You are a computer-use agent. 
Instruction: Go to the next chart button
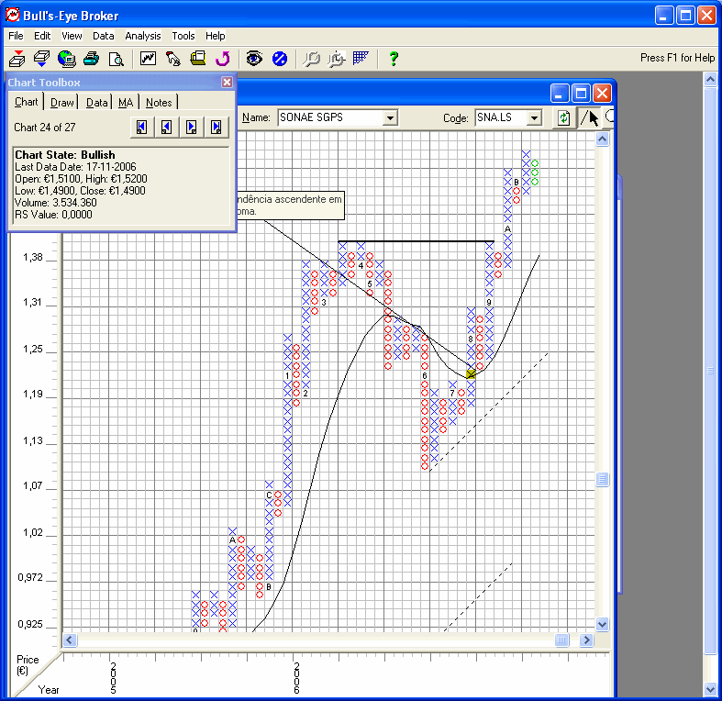192,128
